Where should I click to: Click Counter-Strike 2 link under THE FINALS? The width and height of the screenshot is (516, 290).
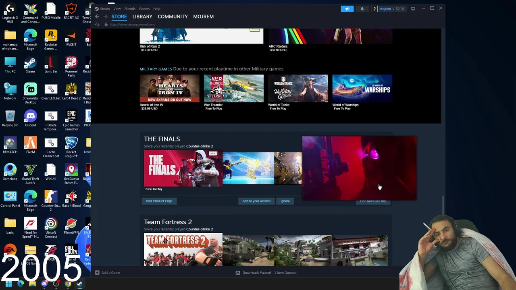point(200,146)
